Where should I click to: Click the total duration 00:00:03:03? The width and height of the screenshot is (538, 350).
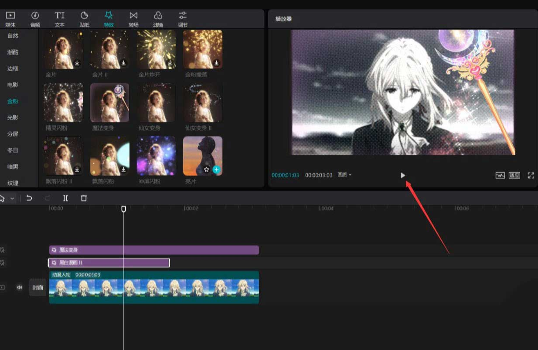click(319, 175)
